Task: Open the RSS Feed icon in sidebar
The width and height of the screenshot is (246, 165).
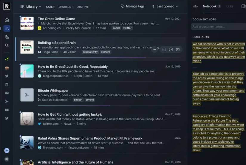Action: click(7, 37)
